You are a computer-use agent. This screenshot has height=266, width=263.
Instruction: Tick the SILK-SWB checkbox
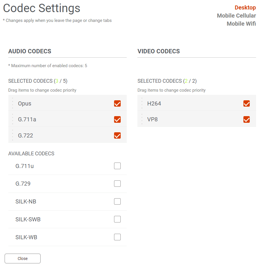(117, 219)
